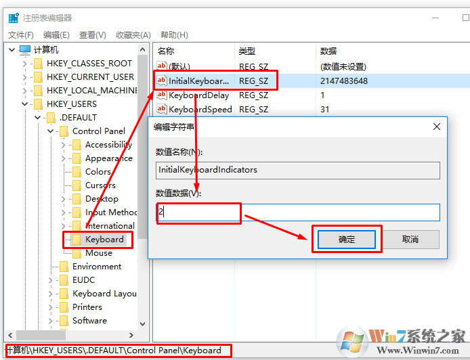Collapse the .DEFAULT node
Screen dimensions: 470x360
click(37, 117)
